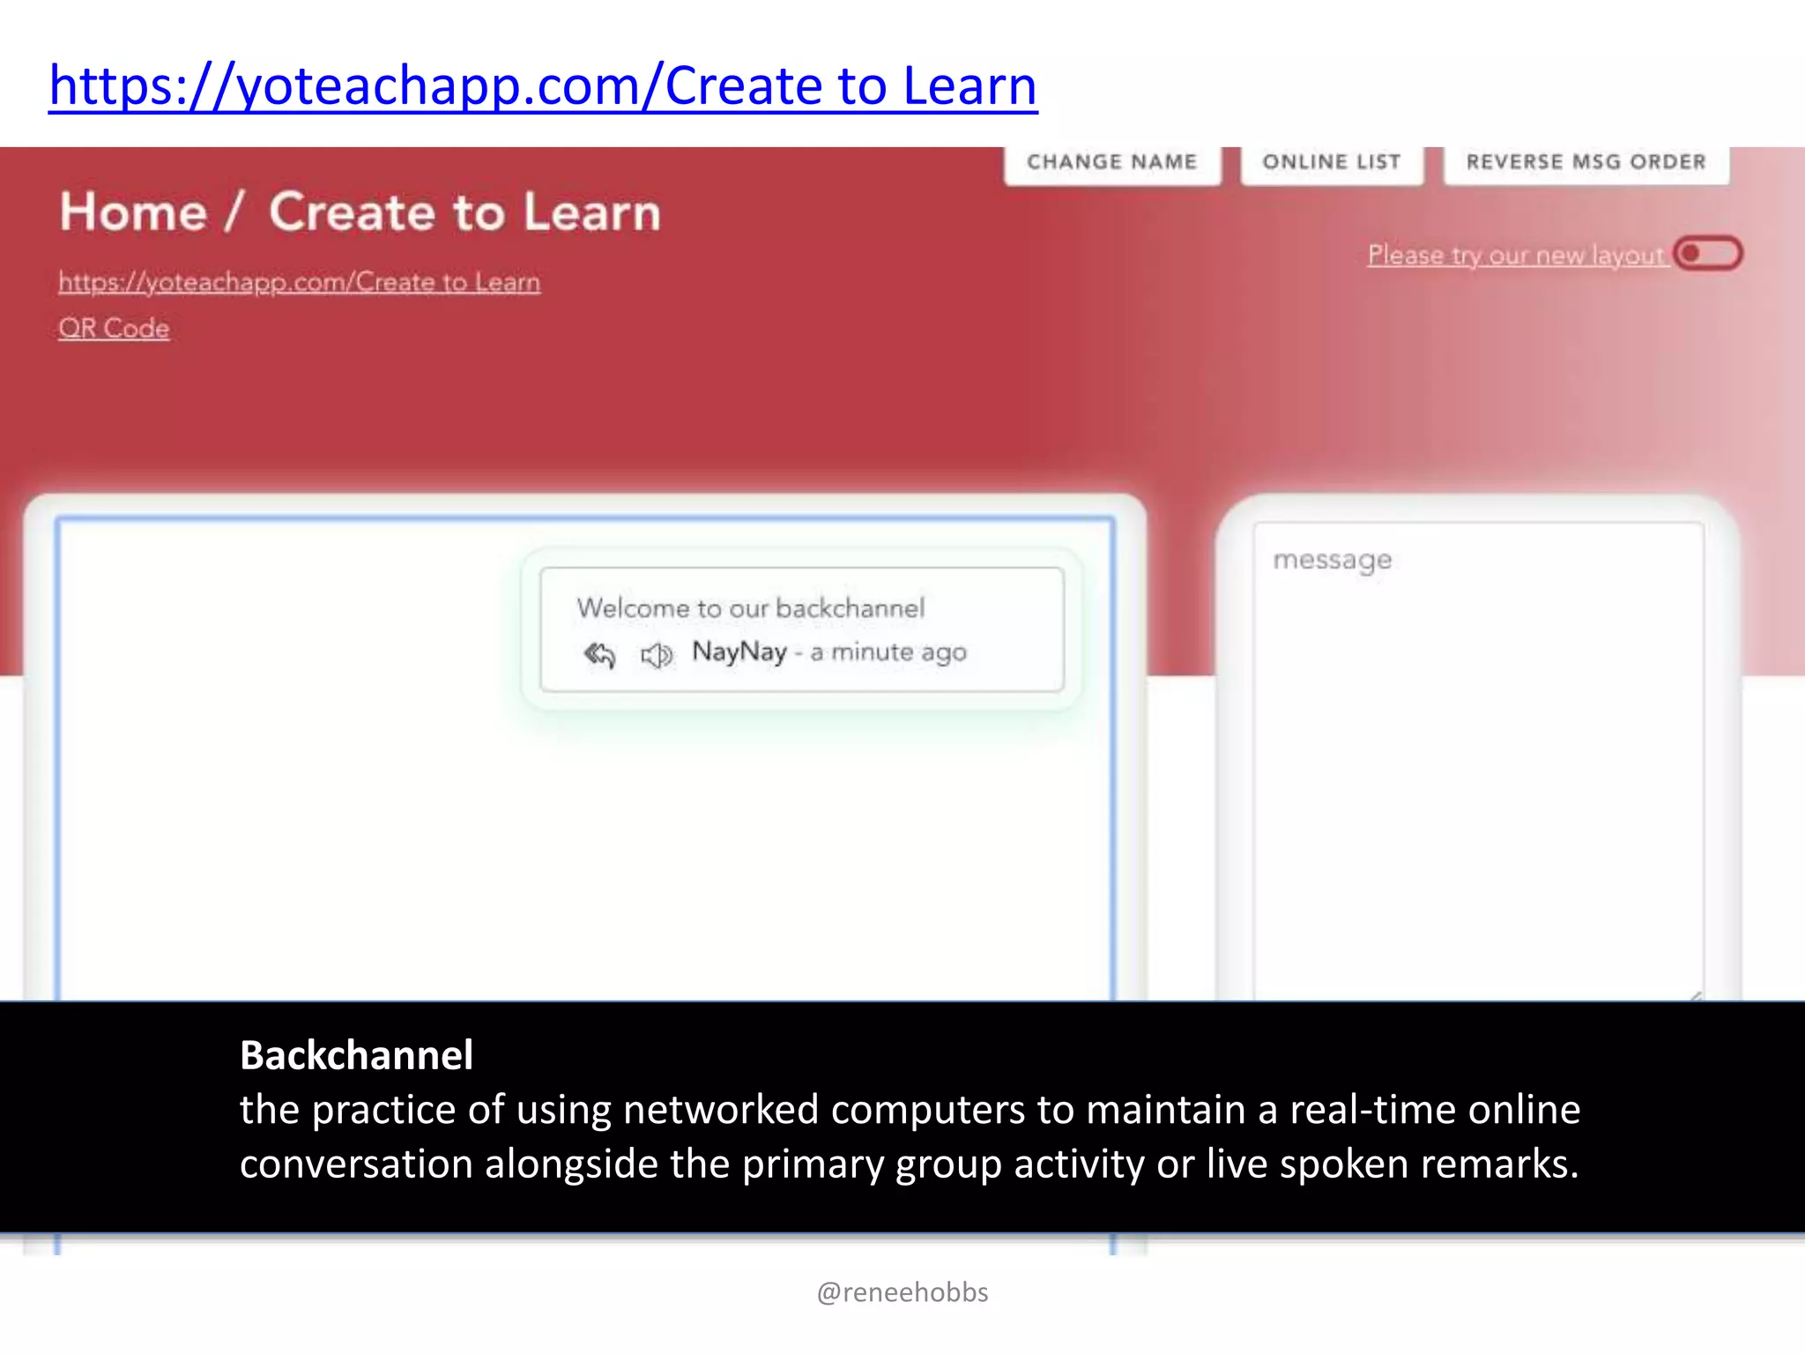Click the 'Welcome to our backchannel' message text

tap(751, 607)
